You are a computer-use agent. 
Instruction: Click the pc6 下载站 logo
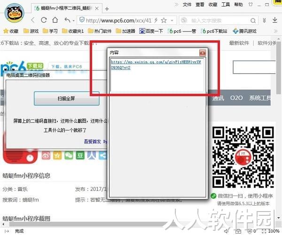point(22,67)
